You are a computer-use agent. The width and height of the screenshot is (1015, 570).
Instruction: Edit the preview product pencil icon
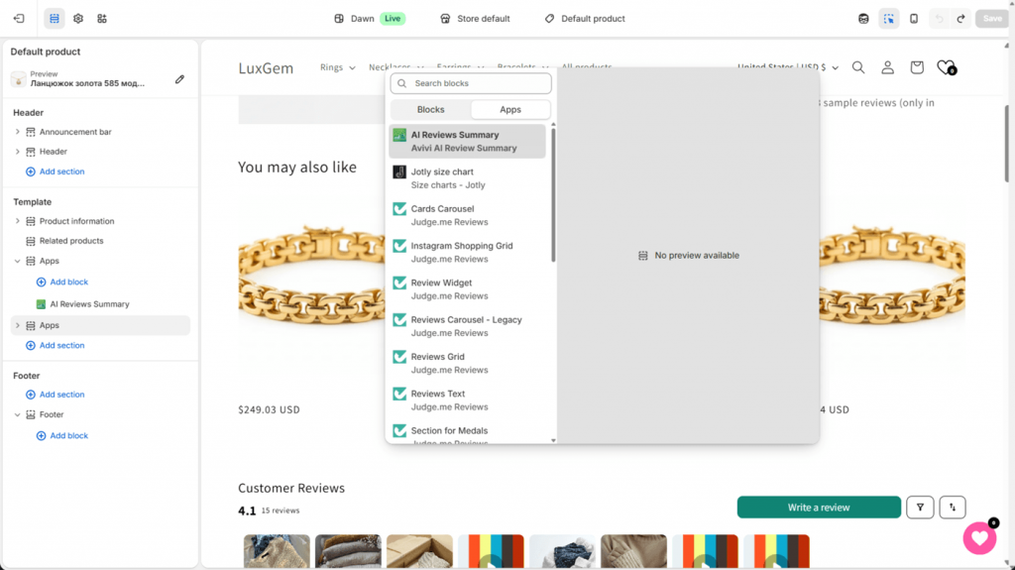180,79
